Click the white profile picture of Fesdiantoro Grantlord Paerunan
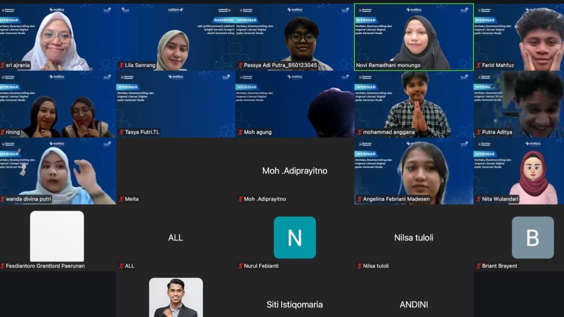 (x=57, y=236)
